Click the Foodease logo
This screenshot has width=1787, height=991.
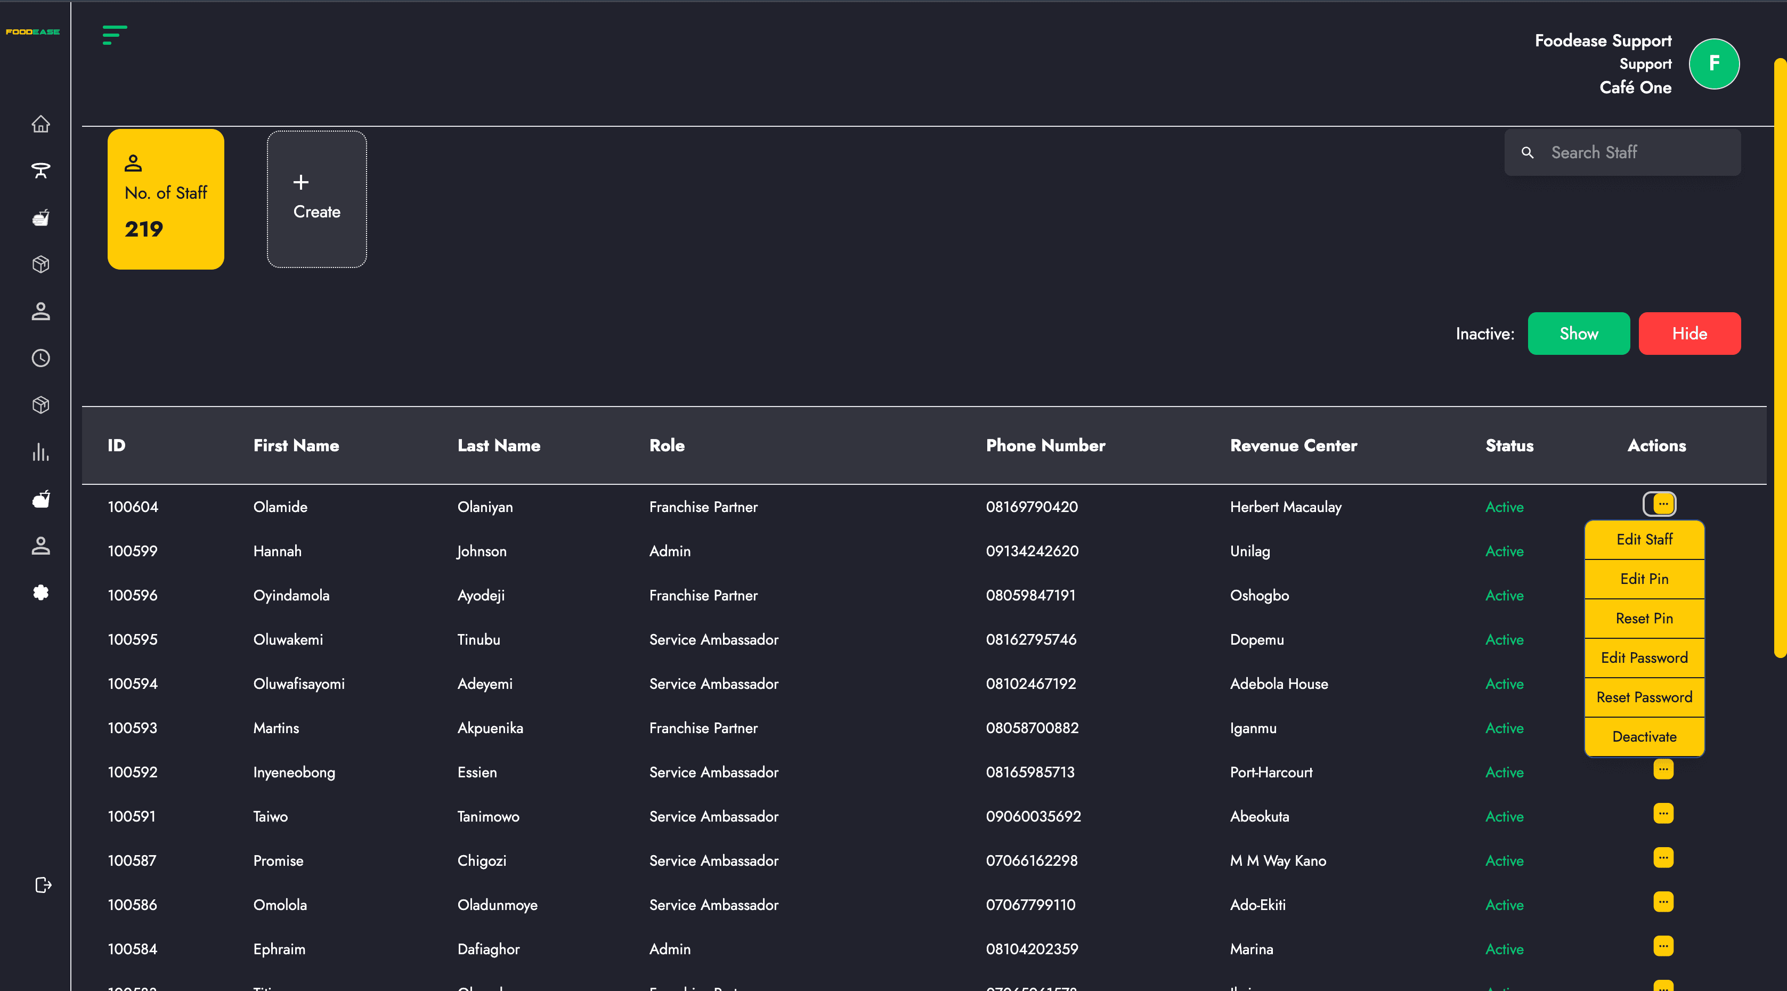pos(33,32)
